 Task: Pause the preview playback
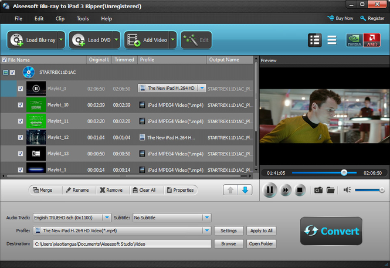click(270, 190)
